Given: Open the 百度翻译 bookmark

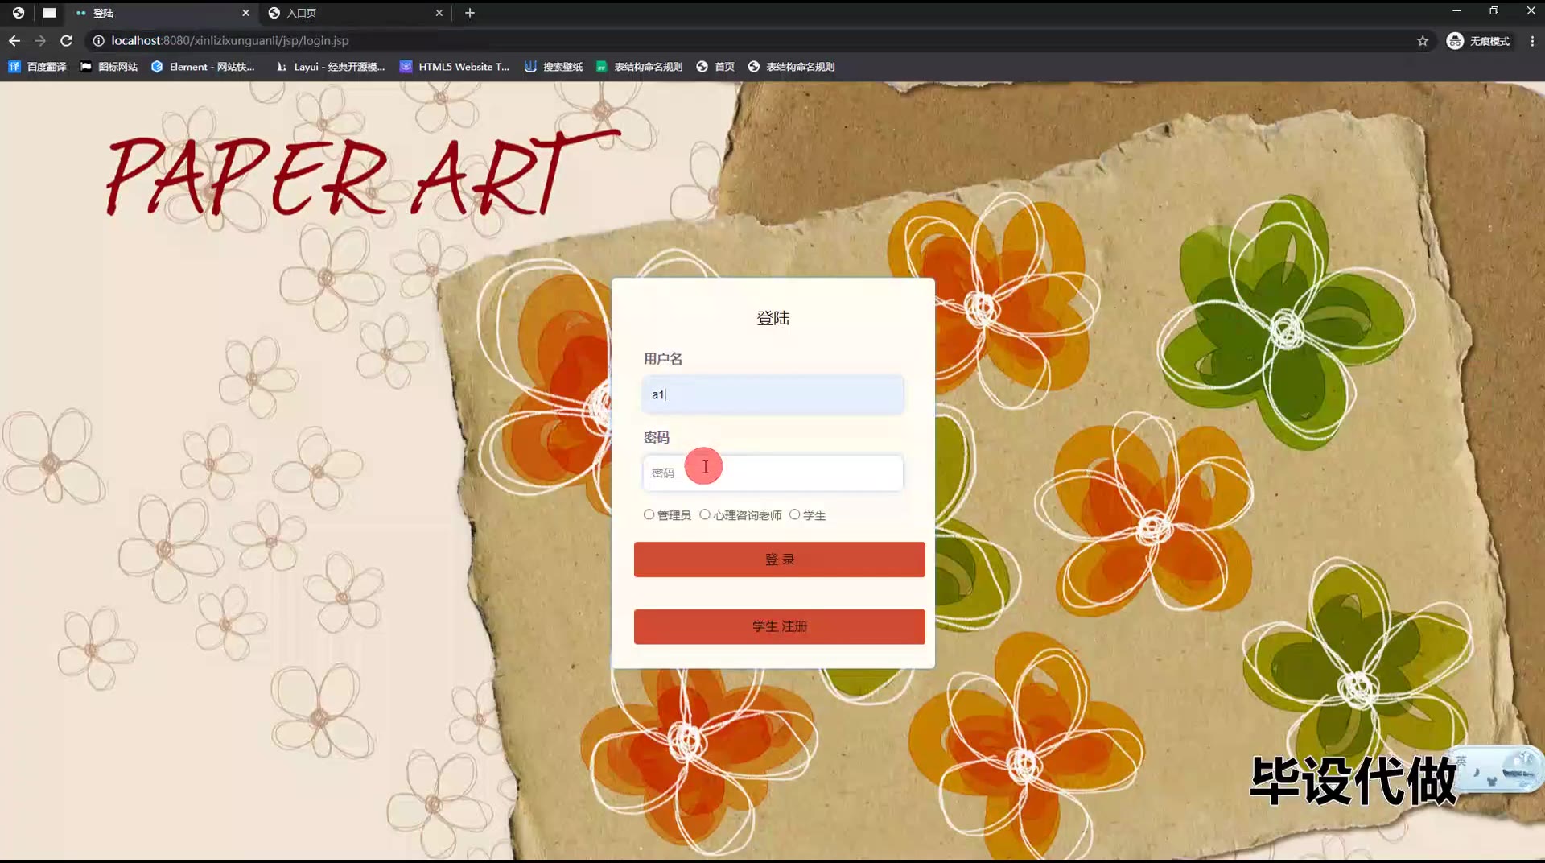Looking at the screenshot, I should 37,67.
